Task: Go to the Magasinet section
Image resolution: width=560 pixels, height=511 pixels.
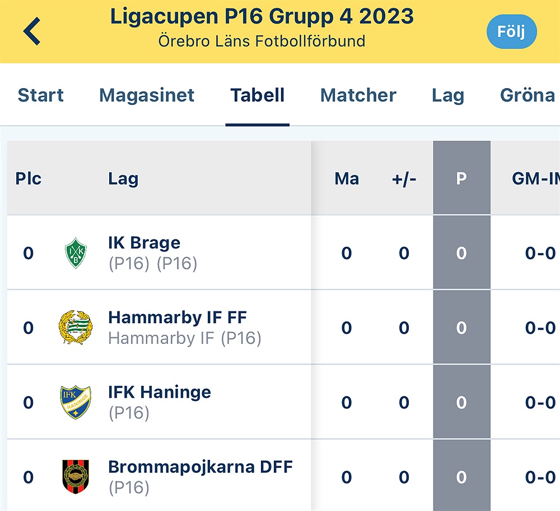Action: point(147,95)
